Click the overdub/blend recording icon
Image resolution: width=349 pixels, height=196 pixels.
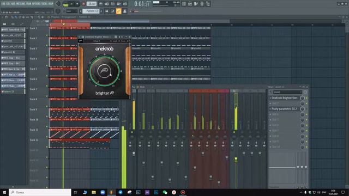119,4
